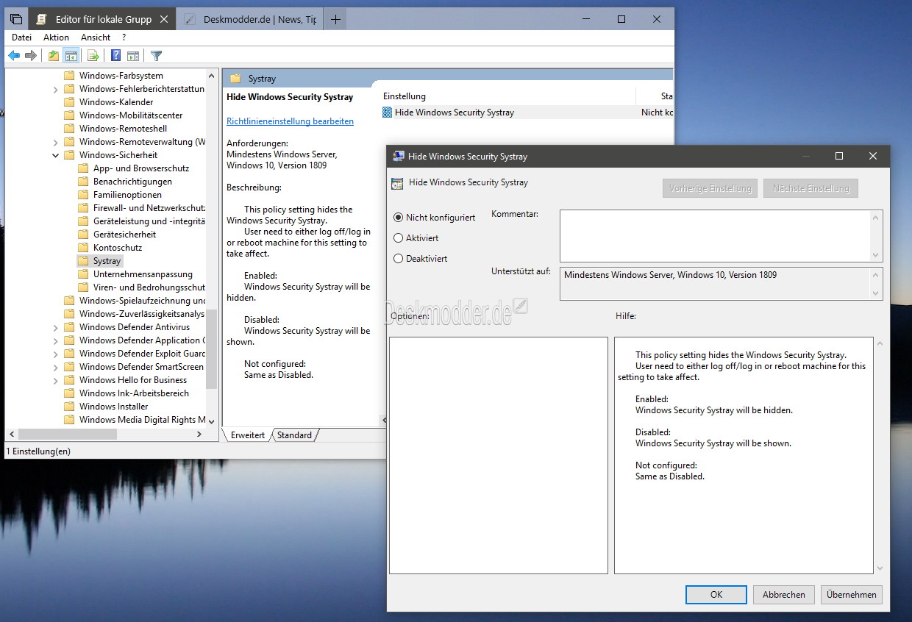Collapse the Windows-Sicherheit tree node
Image resolution: width=912 pixels, height=622 pixels.
tap(56, 155)
